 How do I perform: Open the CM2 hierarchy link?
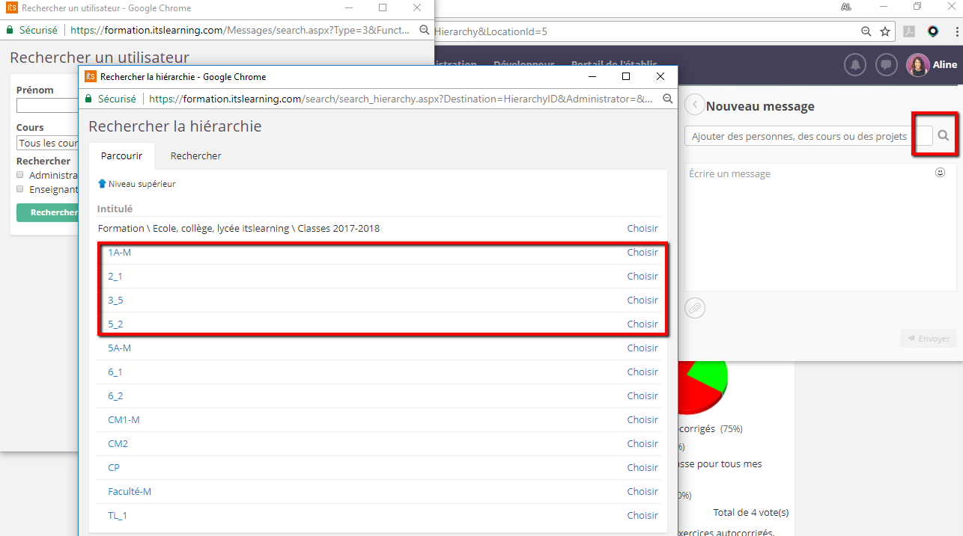pyautogui.click(x=118, y=443)
